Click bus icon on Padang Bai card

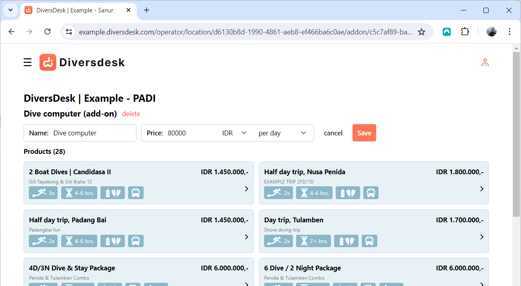[x=136, y=241]
